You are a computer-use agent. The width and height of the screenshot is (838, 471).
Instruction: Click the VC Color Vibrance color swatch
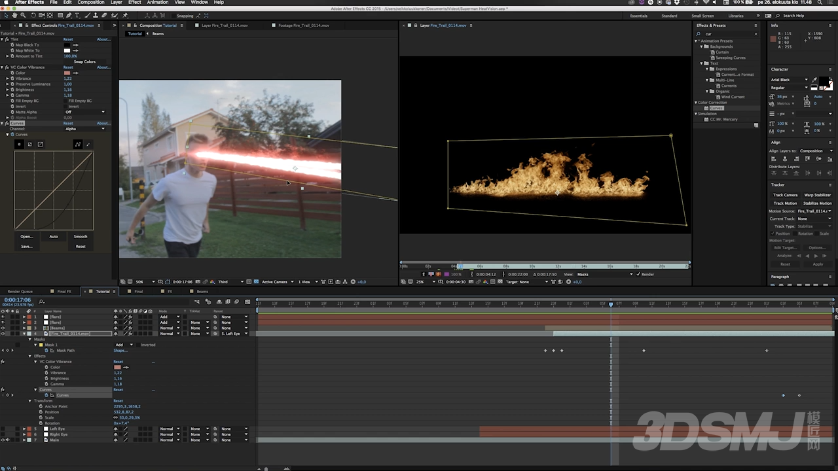pos(66,73)
